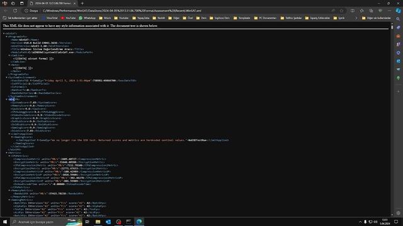Screen dimensions: 403x226
Task: Select the SystemScore 7.65 line
Action: point(33,102)
